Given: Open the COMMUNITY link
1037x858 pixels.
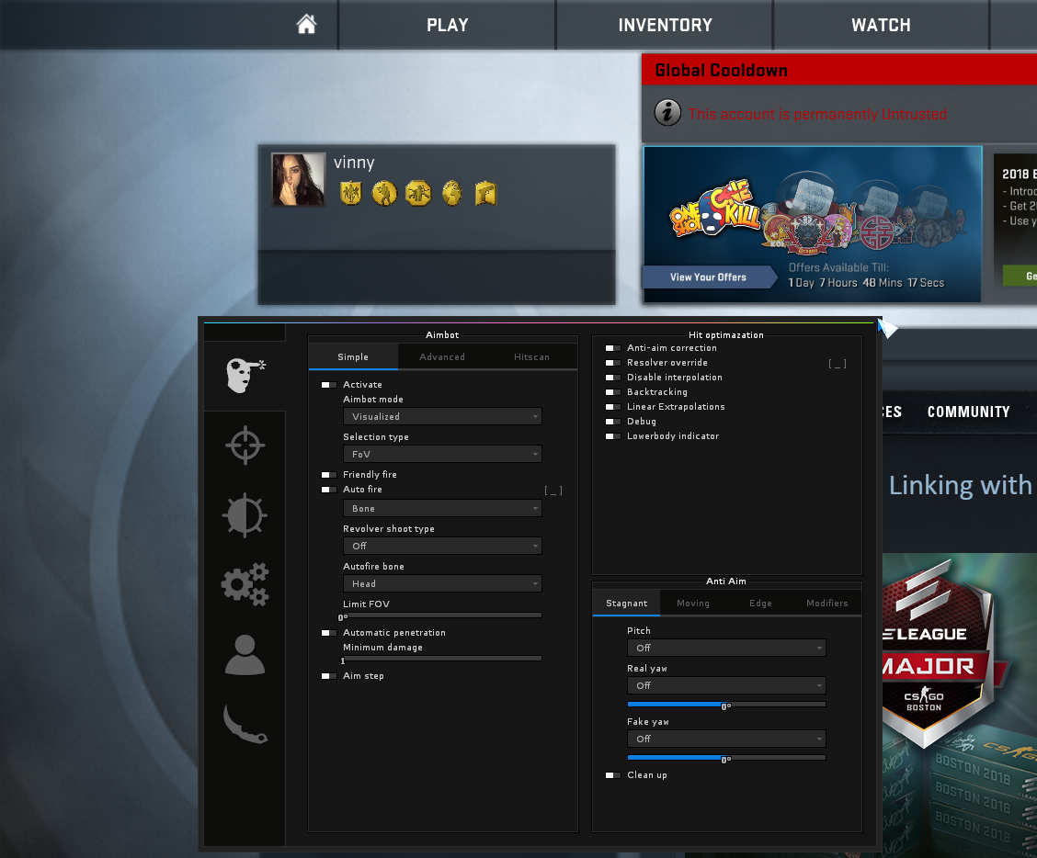Looking at the screenshot, I should [968, 412].
